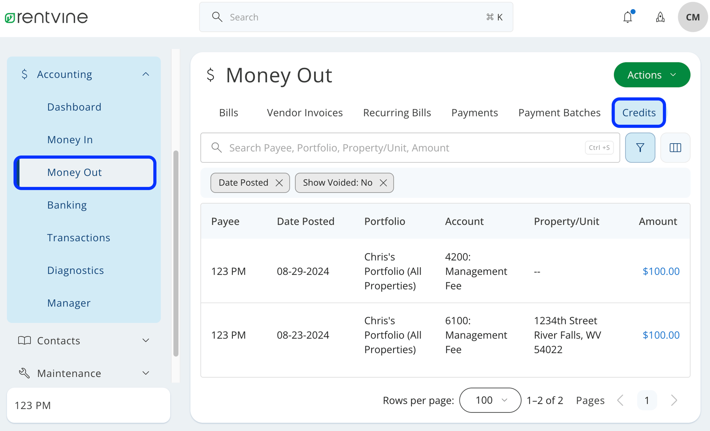Click the rocket icon in header
This screenshot has width=710, height=431.
660,17
